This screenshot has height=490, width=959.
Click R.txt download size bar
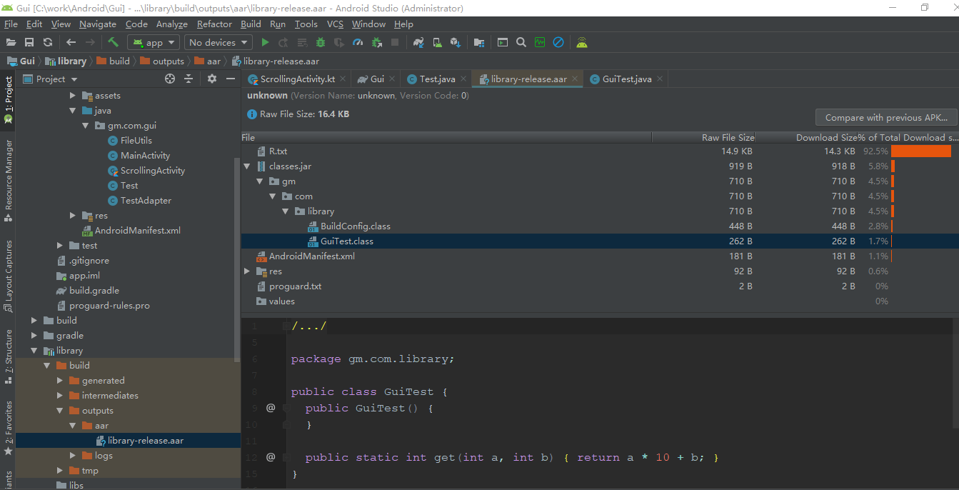[x=920, y=151]
